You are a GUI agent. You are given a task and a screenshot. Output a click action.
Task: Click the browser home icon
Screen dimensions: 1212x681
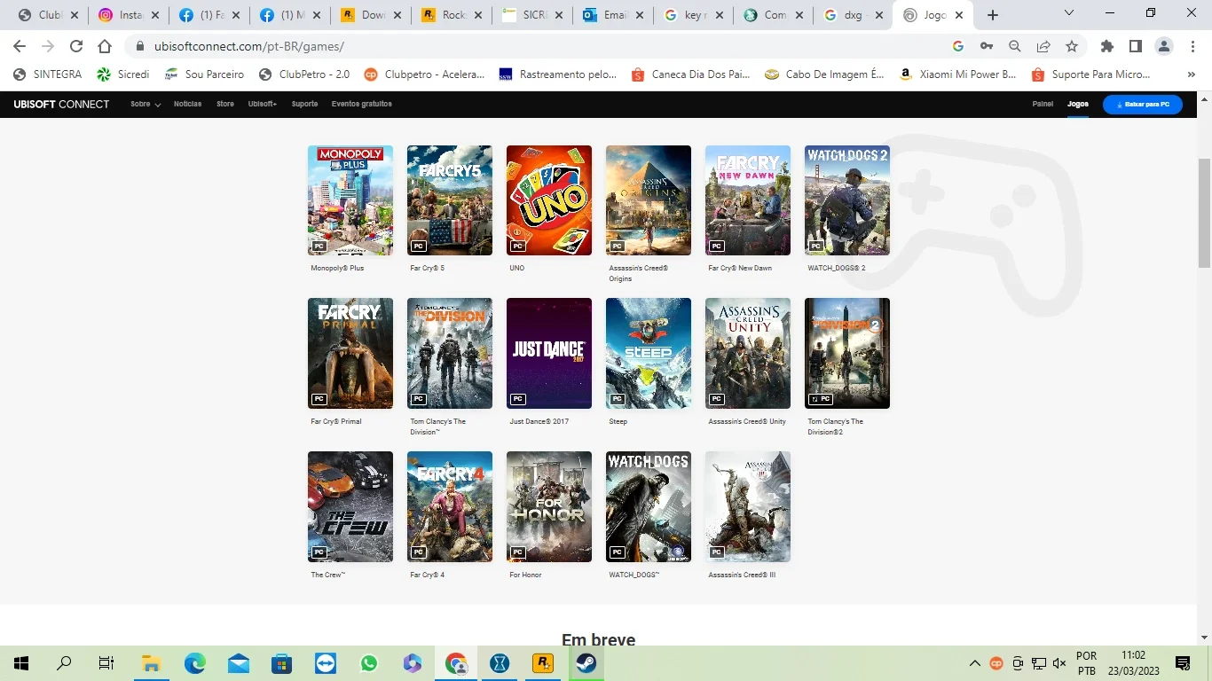(105, 46)
